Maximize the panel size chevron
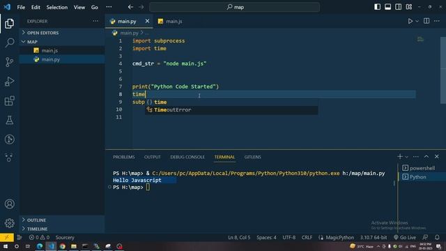Viewport: 446px width, 251px height. 426,156
